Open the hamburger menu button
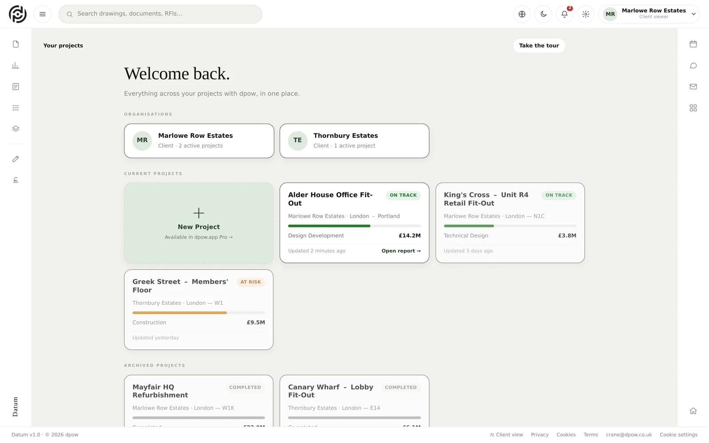 pos(43,14)
